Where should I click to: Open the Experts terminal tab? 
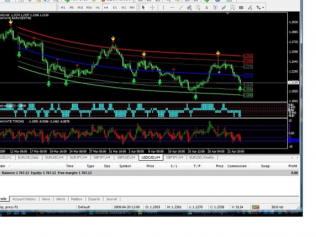94,199
